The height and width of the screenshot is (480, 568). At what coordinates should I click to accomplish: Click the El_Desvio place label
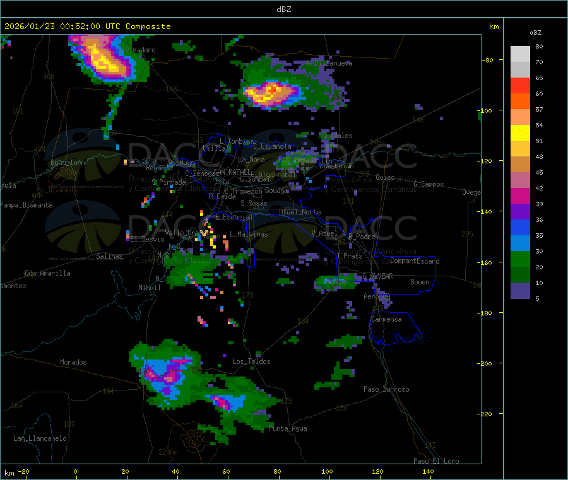(x=147, y=239)
